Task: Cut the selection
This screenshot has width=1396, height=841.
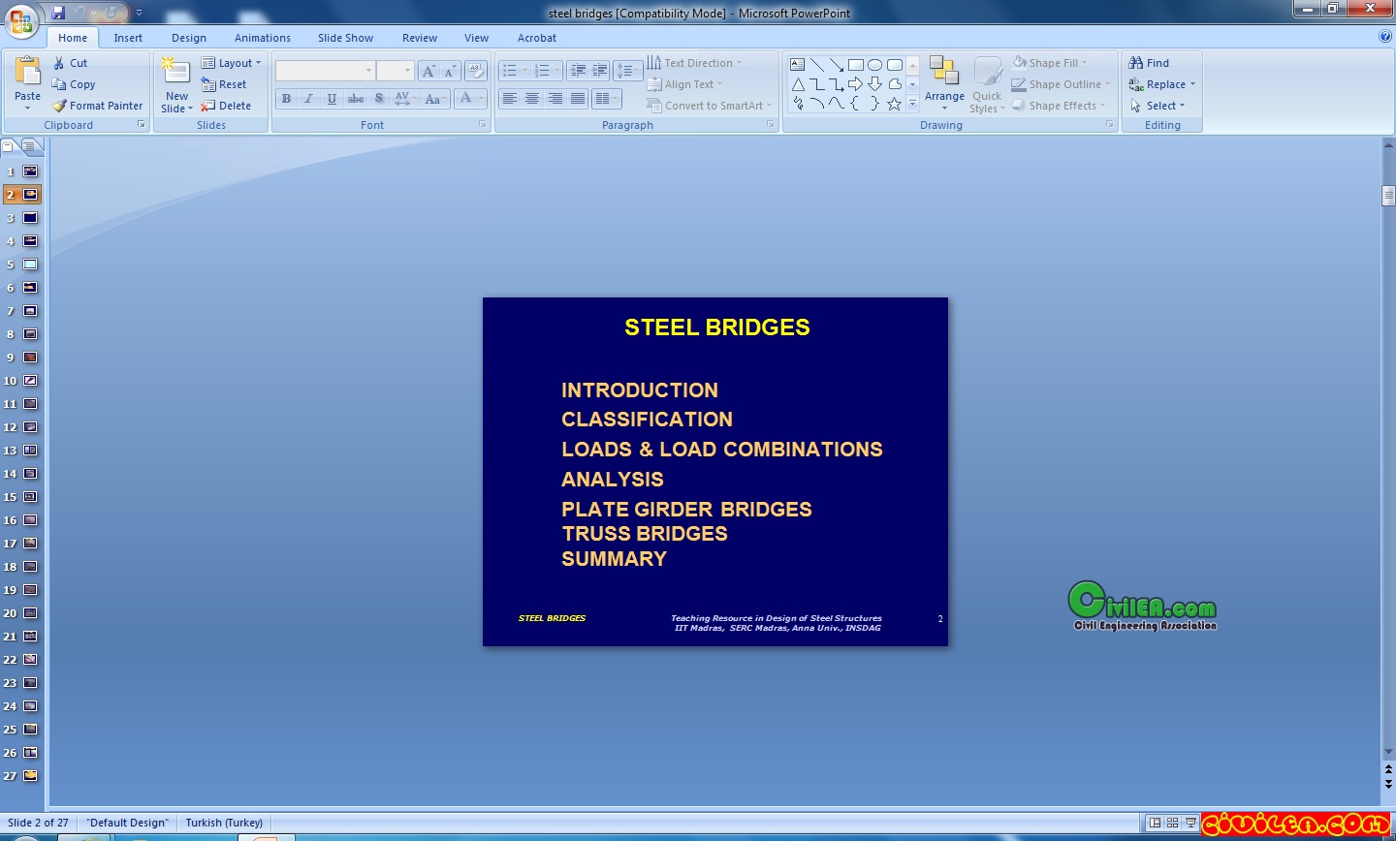Action: 71,63
